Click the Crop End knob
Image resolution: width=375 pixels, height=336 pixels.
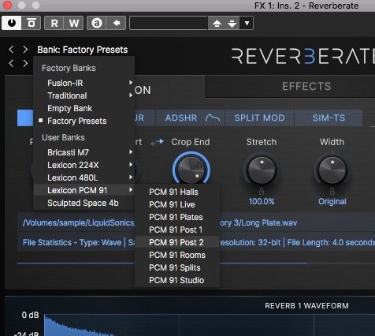pos(191,169)
